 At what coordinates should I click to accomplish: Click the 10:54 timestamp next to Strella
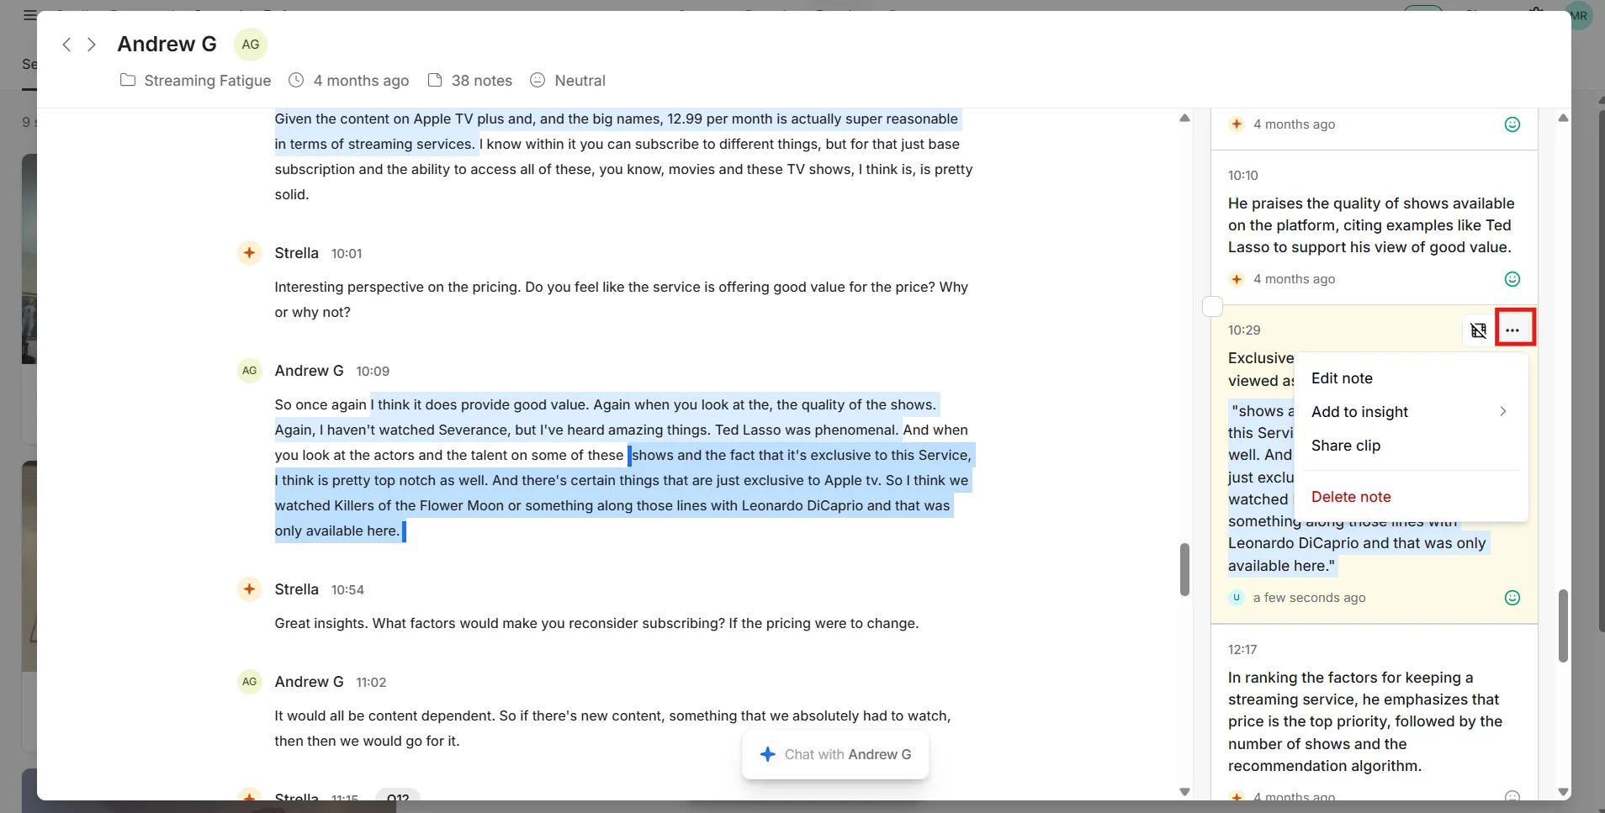(x=347, y=589)
